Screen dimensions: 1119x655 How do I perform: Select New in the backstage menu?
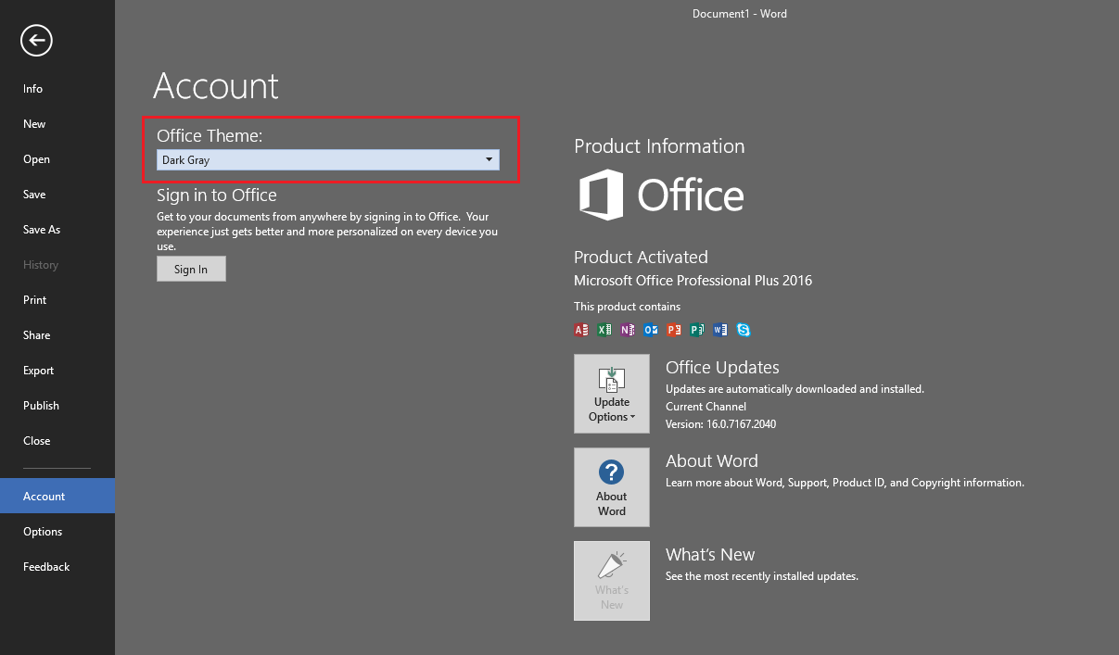[57, 124]
